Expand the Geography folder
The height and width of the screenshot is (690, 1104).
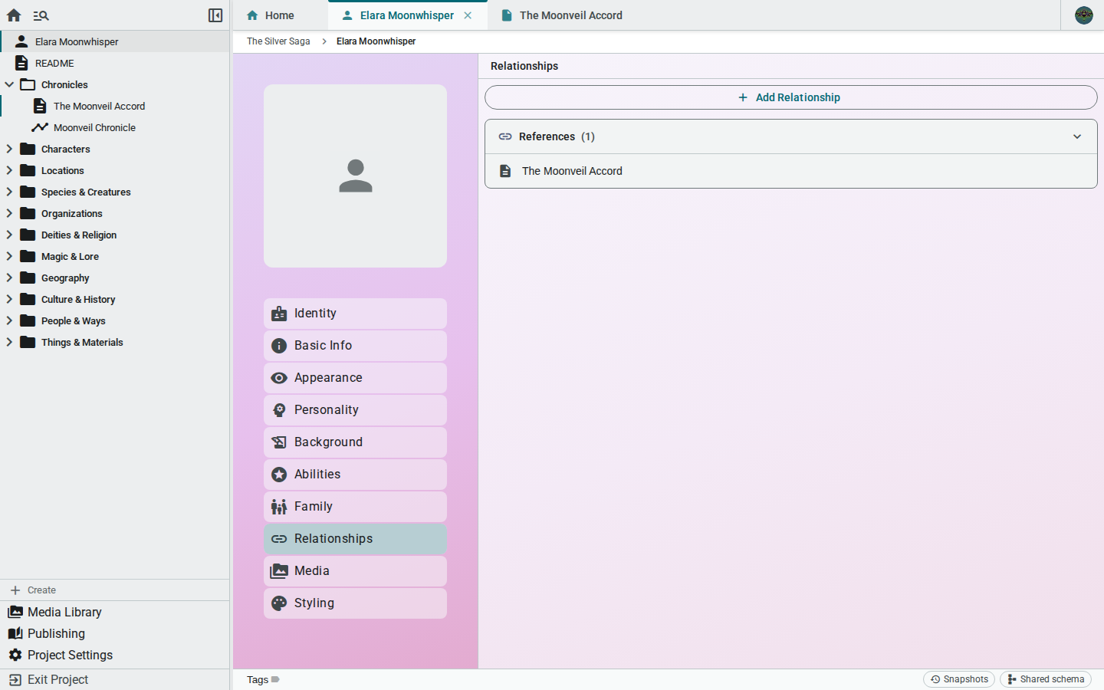[9, 278]
